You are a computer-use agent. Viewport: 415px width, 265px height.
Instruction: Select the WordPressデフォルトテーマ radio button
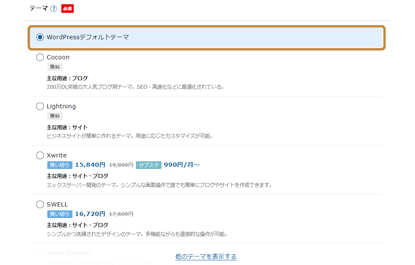(40, 37)
